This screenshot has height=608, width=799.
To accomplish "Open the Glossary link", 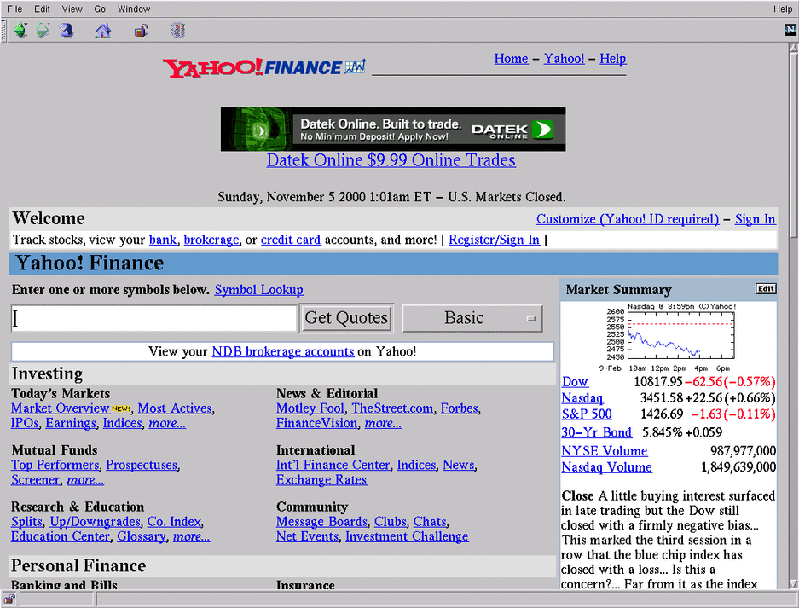I will tap(142, 536).
